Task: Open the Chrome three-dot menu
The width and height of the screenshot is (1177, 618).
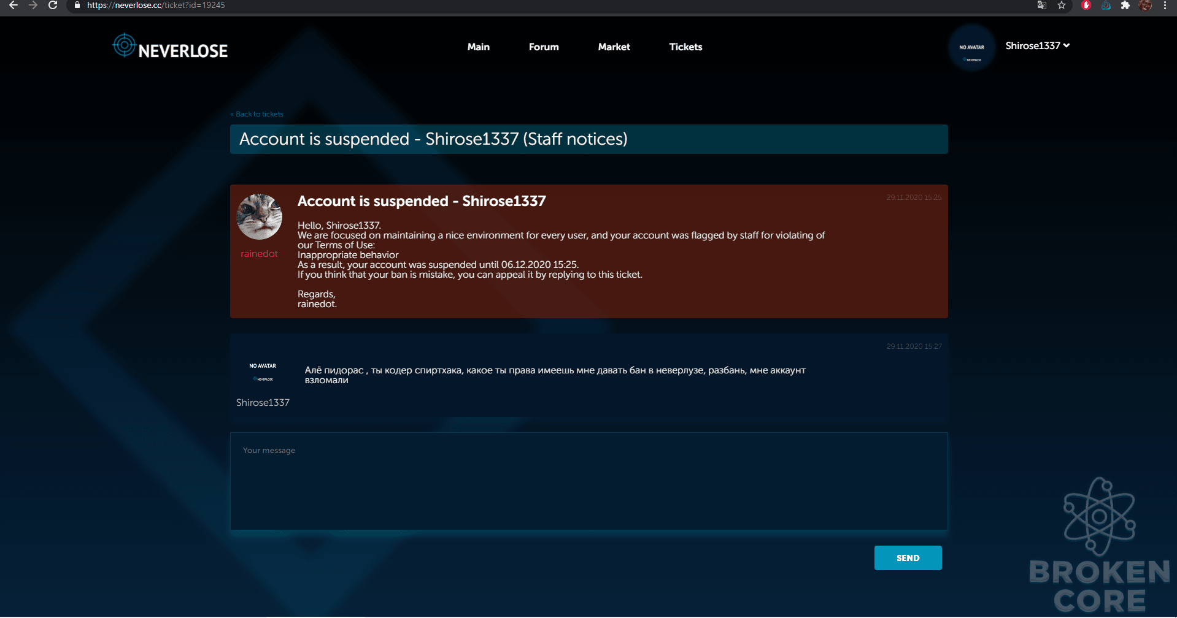Action: (1165, 5)
